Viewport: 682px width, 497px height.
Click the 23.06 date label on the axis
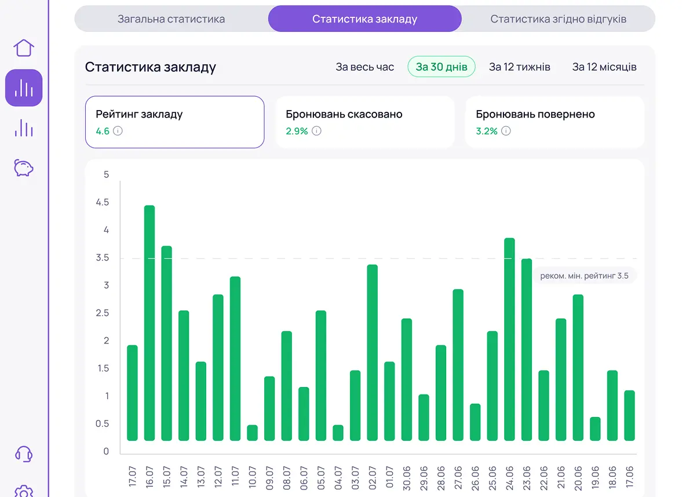527,478
